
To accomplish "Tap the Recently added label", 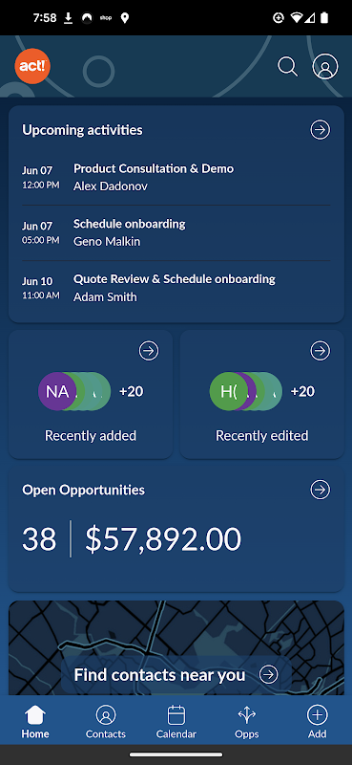I will (x=91, y=436).
